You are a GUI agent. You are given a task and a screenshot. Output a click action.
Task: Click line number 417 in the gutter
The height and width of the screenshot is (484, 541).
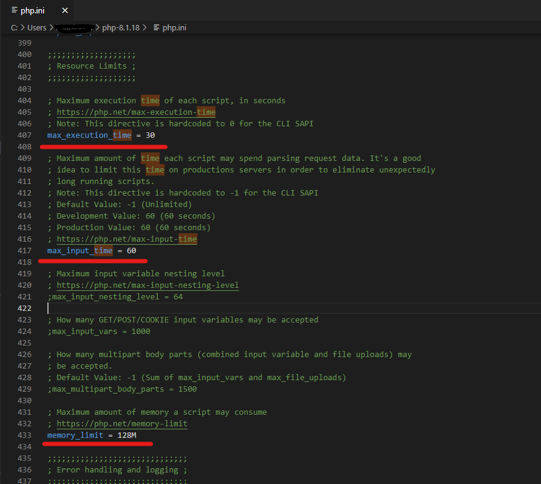point(24,250)
